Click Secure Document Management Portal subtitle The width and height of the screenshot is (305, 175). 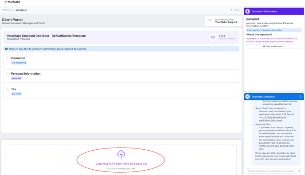coord(23,23)
